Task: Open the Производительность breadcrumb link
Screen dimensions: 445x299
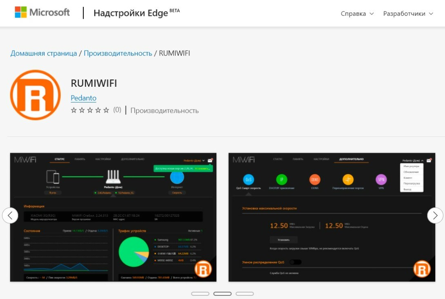Action: [118, 53]
